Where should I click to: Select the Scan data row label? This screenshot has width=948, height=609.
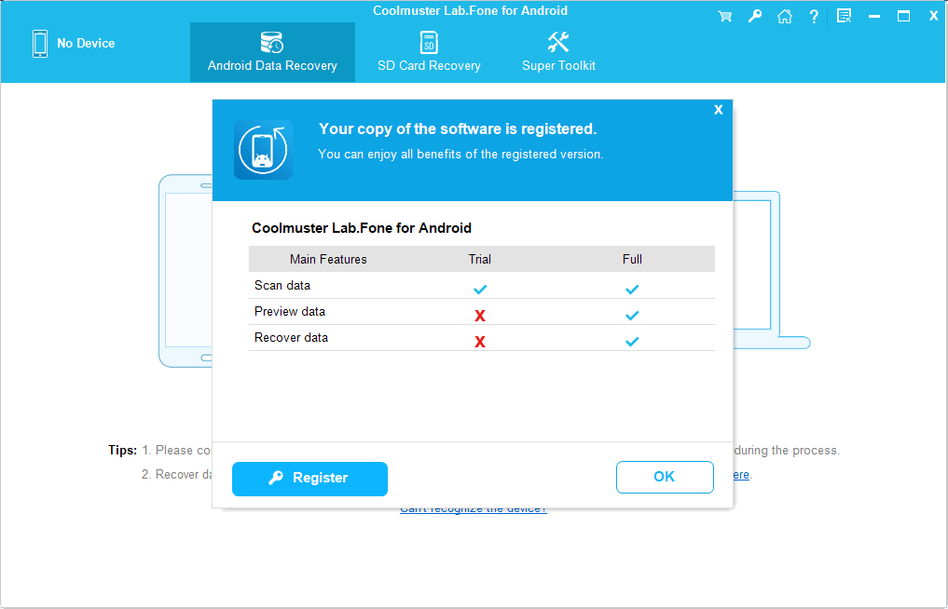point(282,285)
